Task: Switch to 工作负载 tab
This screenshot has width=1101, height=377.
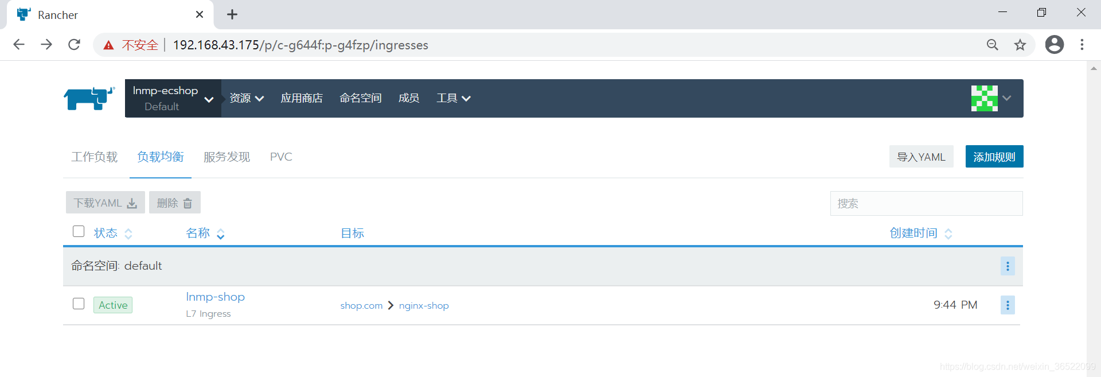Action: (94, 157)
